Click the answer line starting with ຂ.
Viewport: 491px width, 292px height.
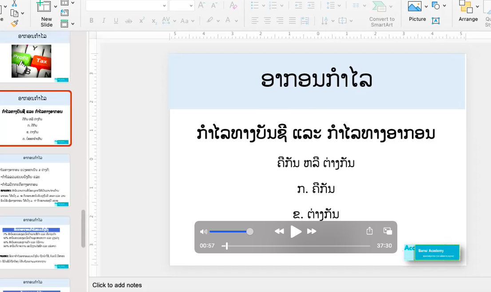click(x=316, y=214)
